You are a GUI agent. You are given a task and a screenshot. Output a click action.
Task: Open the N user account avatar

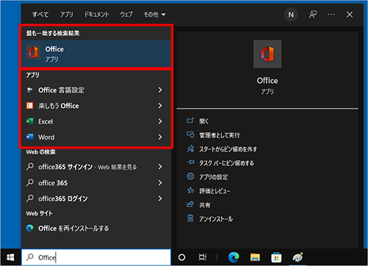point(291,15)
